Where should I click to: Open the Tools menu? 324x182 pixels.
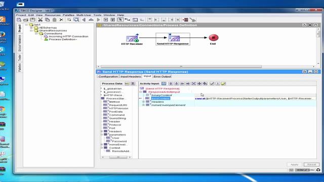(97, 15)
